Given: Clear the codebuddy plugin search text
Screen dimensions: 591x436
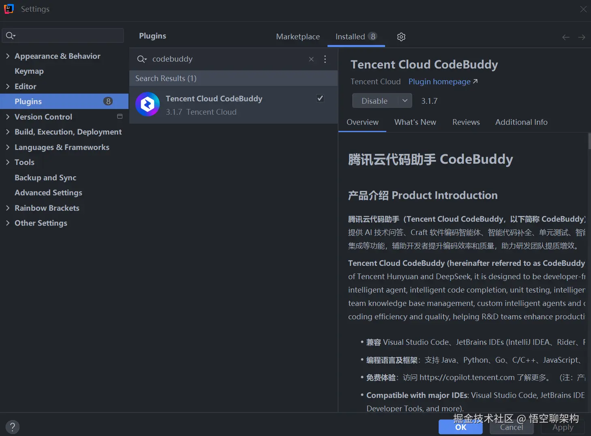Looking at the screenshot, I should tap(311, 59).
